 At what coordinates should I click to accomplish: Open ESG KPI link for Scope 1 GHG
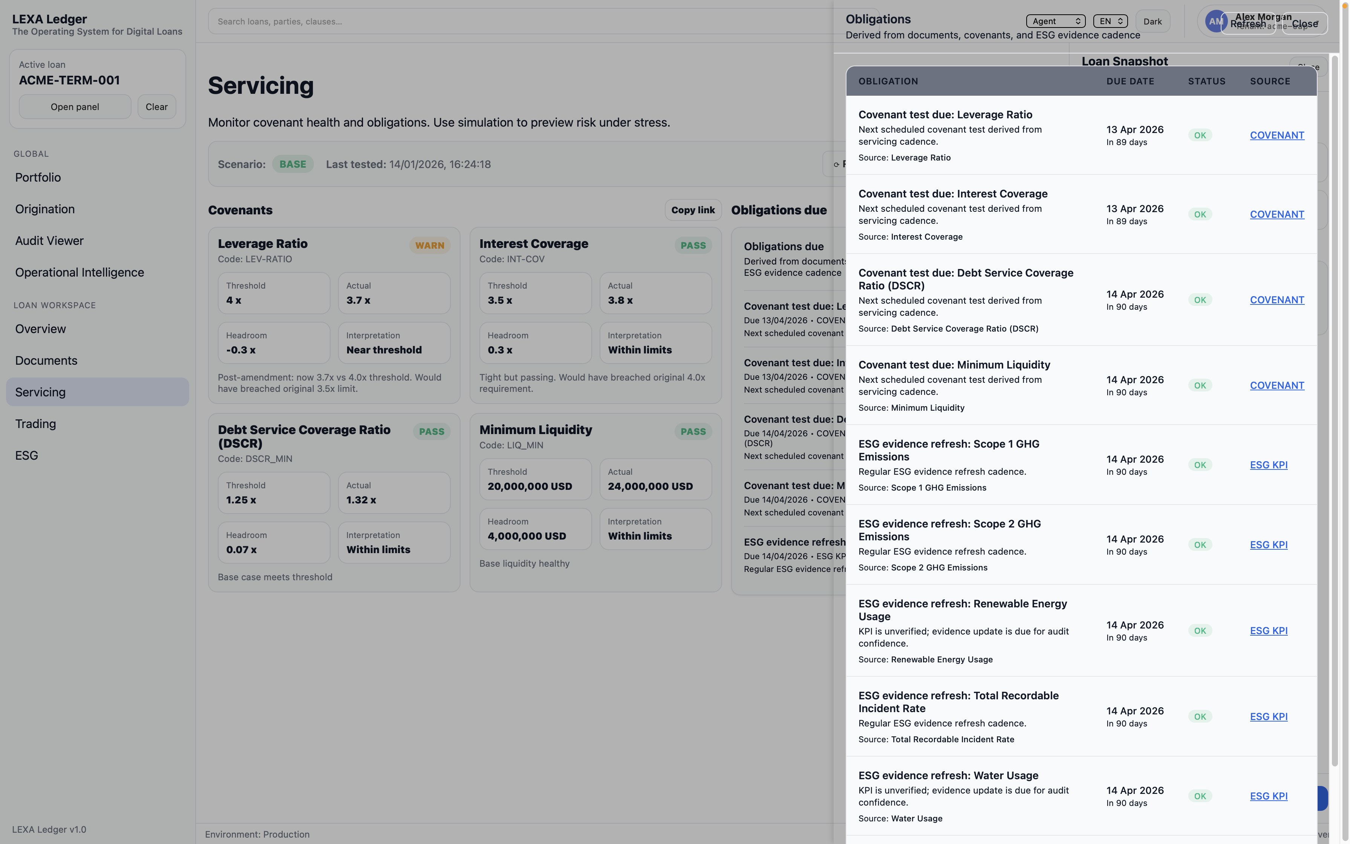pyautogui.click(x=1268, y=465)
